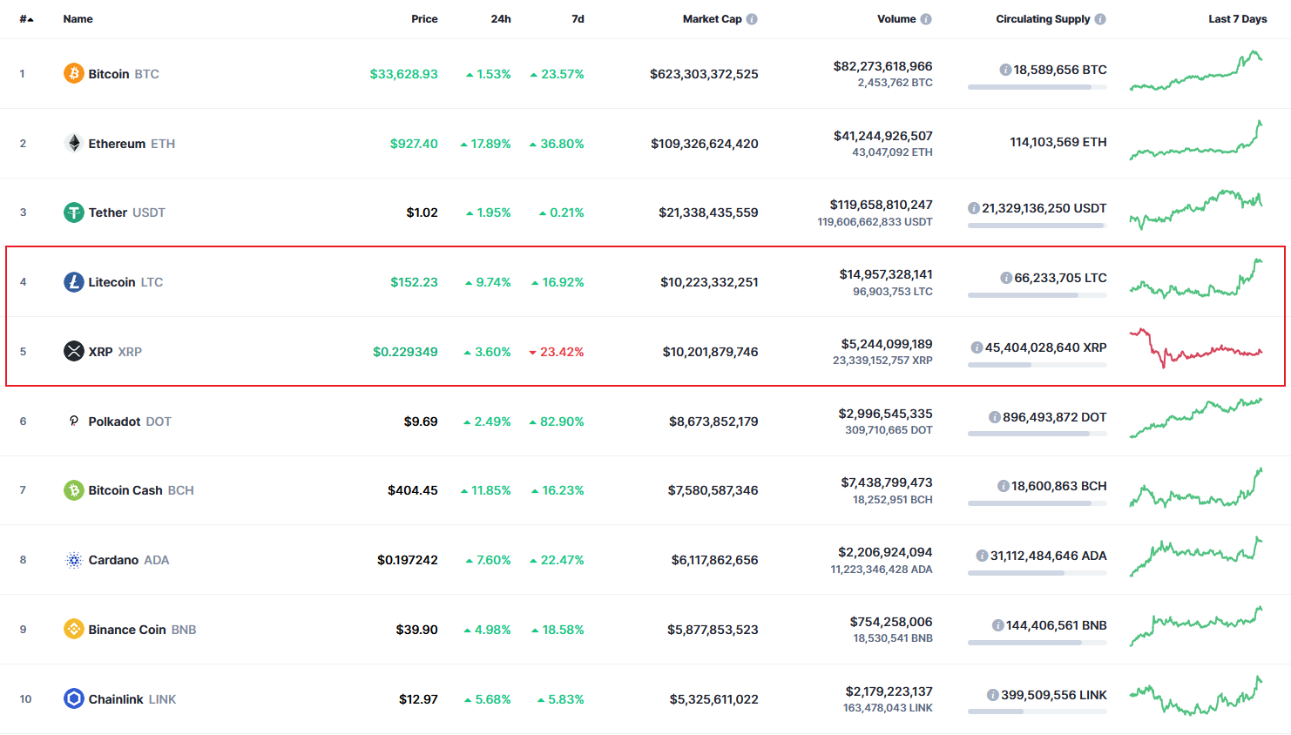
Task: Open Ethereum last 7 days sparkline
Action: (x=1196, y=140)
